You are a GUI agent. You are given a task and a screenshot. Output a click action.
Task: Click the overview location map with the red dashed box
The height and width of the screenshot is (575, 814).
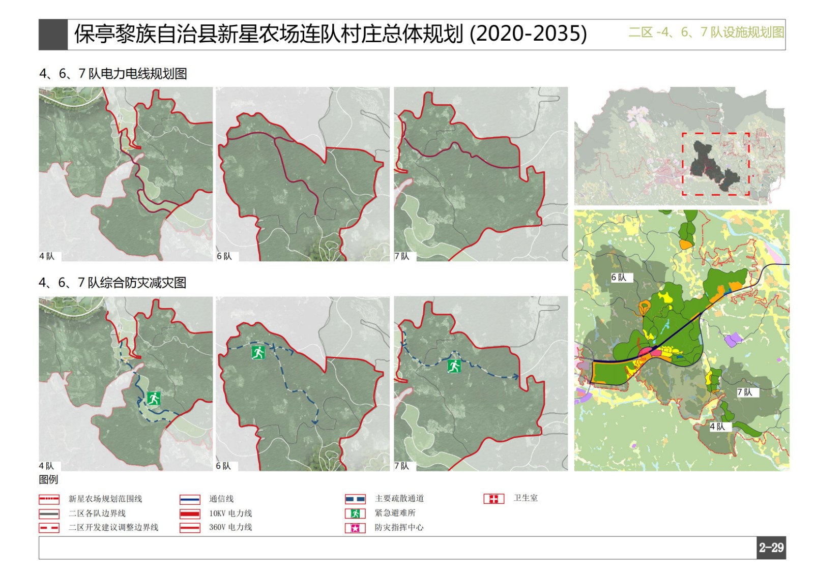pos(680,146)
